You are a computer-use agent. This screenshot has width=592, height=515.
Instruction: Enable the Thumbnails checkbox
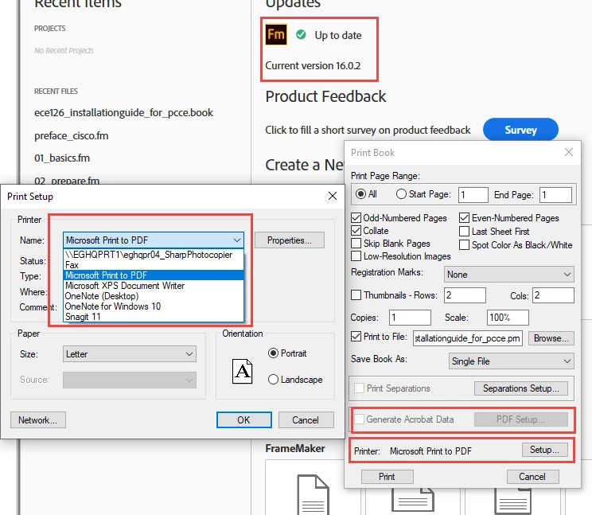[356, 295]
